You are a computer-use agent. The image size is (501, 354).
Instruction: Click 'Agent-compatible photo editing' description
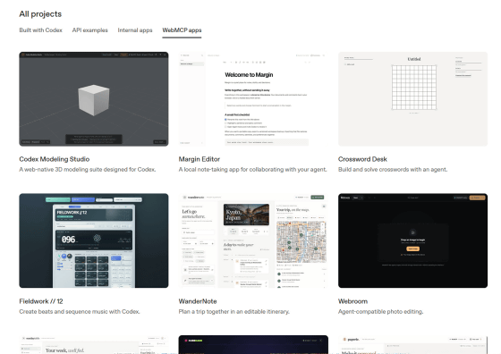click(380, 312)
